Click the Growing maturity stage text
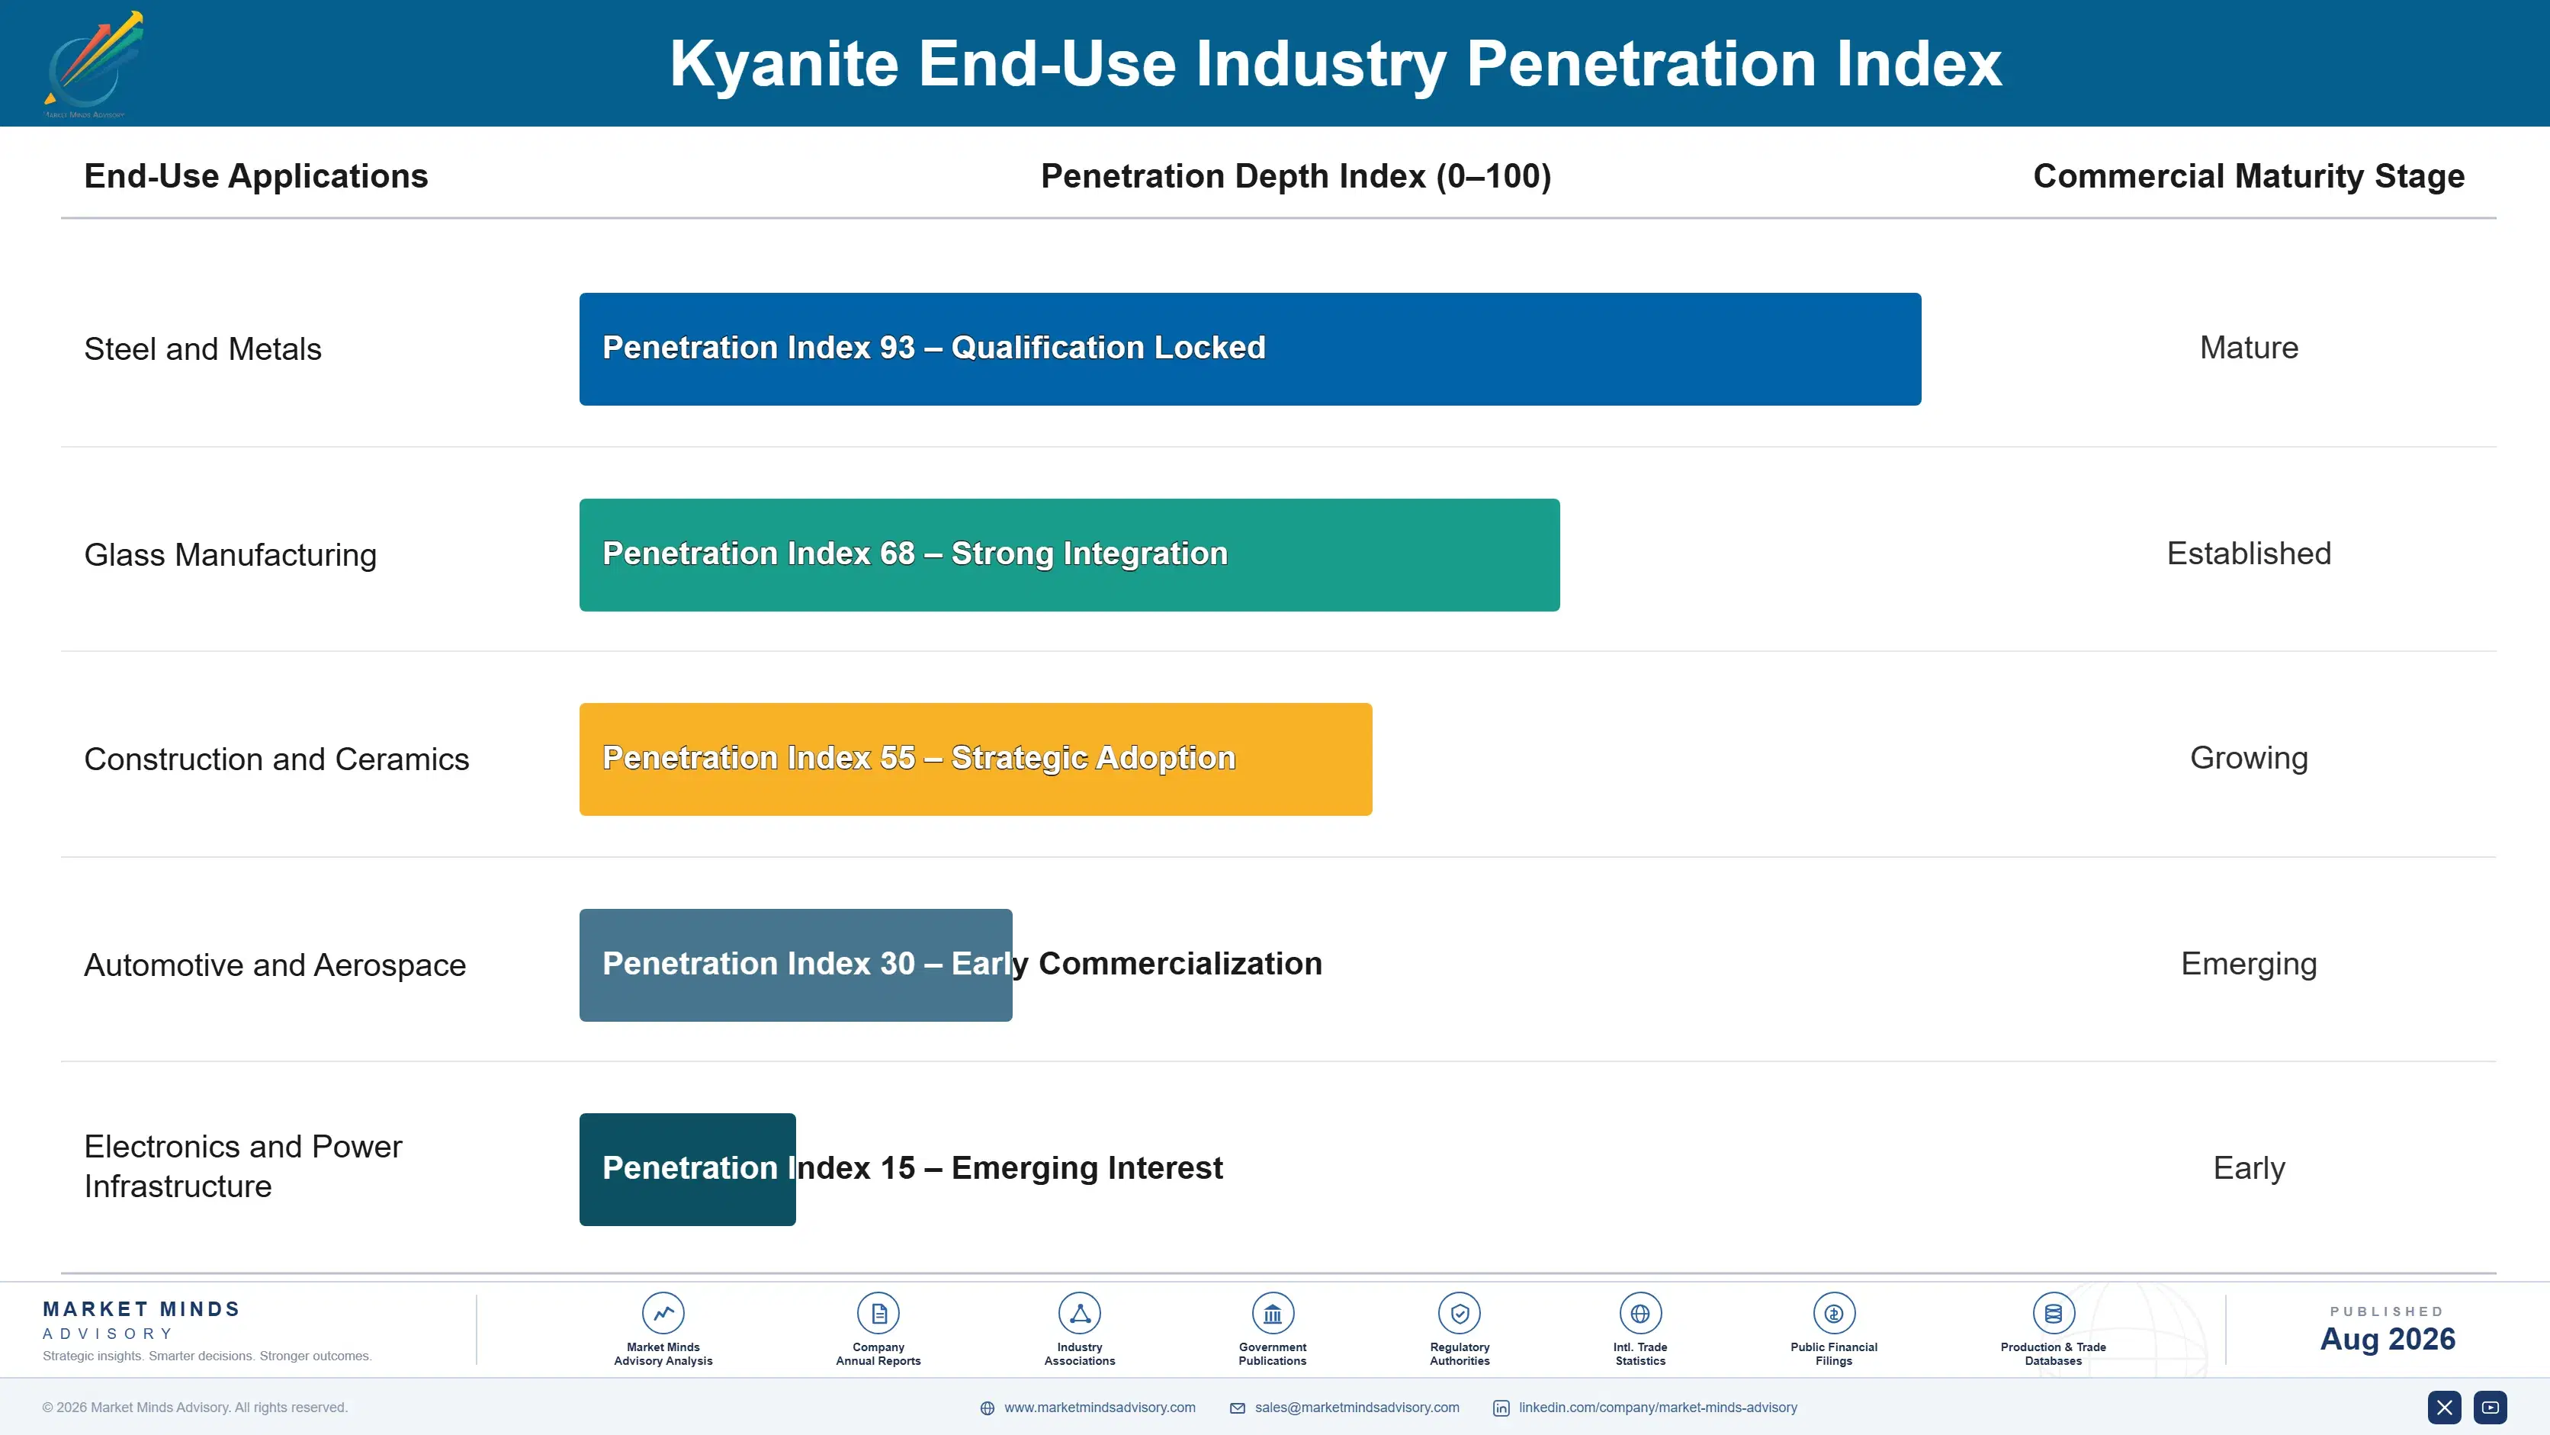The height and width of the screenshot is (1435, 2550). 2248,758
